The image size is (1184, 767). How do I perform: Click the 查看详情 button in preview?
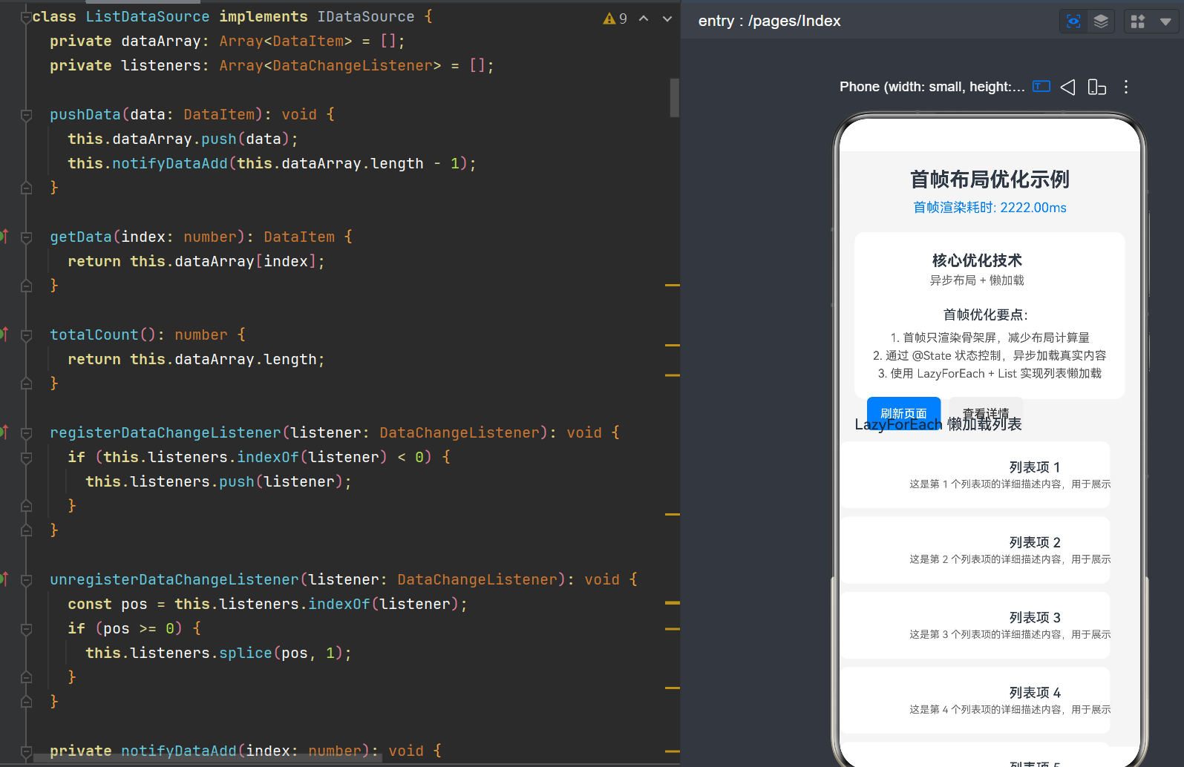pos(986,413)
